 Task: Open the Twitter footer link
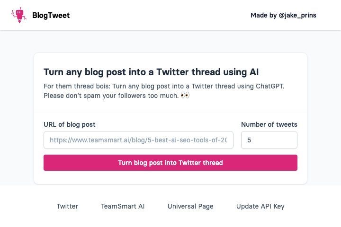(x=67, y=206)
